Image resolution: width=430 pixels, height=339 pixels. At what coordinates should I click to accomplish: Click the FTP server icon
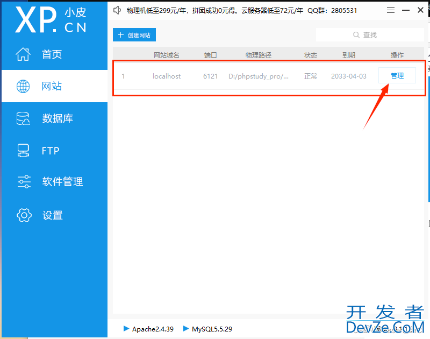click(23, 151)
